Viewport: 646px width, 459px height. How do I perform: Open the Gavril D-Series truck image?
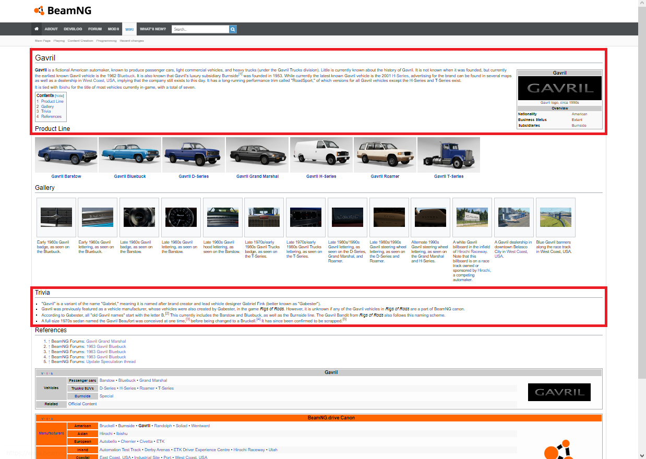(194, 155)
